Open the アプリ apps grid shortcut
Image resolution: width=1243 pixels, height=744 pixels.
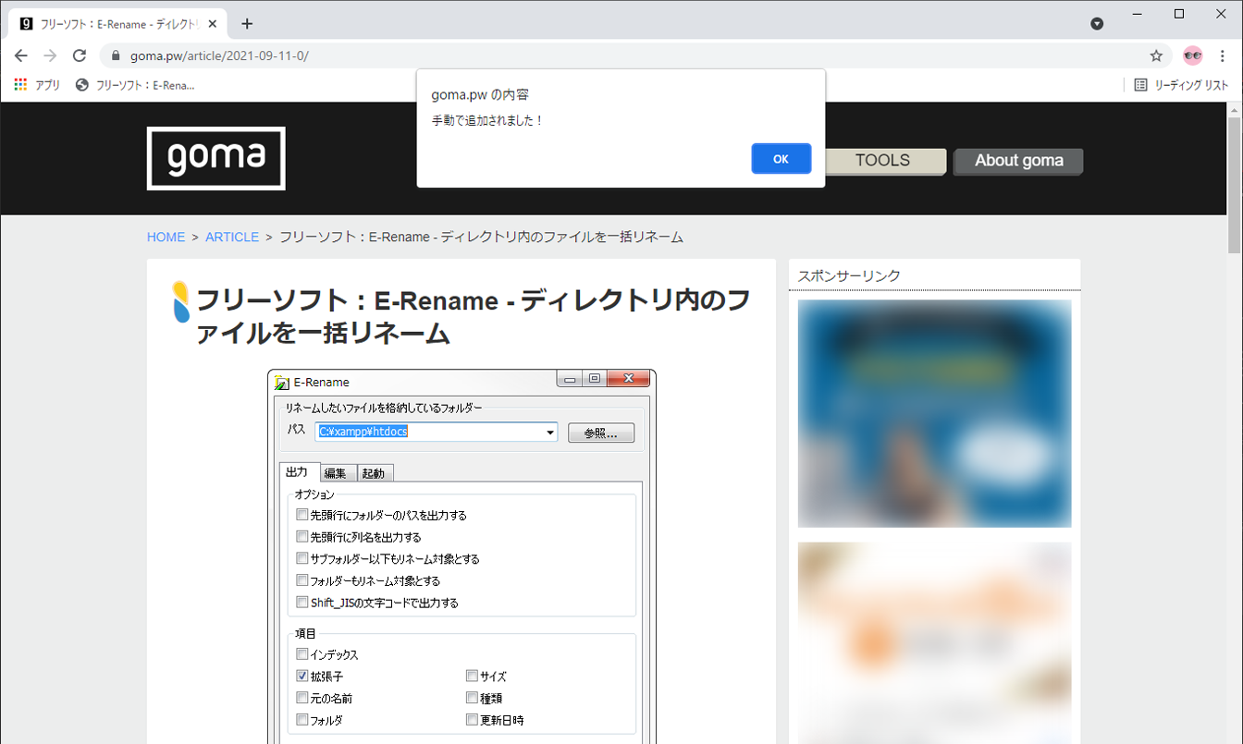tap(37, 85)
